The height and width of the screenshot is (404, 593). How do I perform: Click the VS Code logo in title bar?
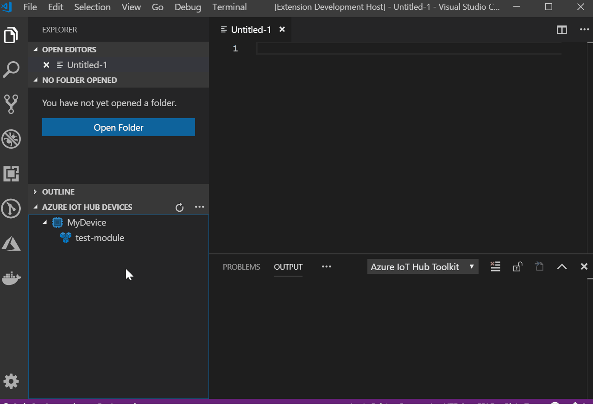[7, 7]
